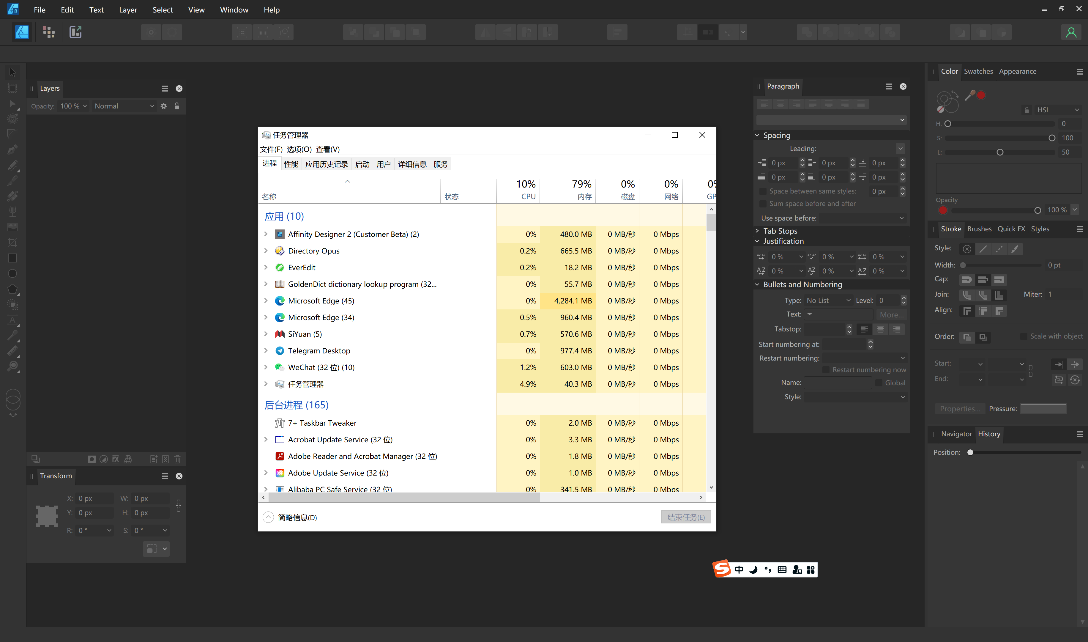Select the Move tool arrow
The width and height of the screenshot is (1088, 642).
tap(12, 72)
